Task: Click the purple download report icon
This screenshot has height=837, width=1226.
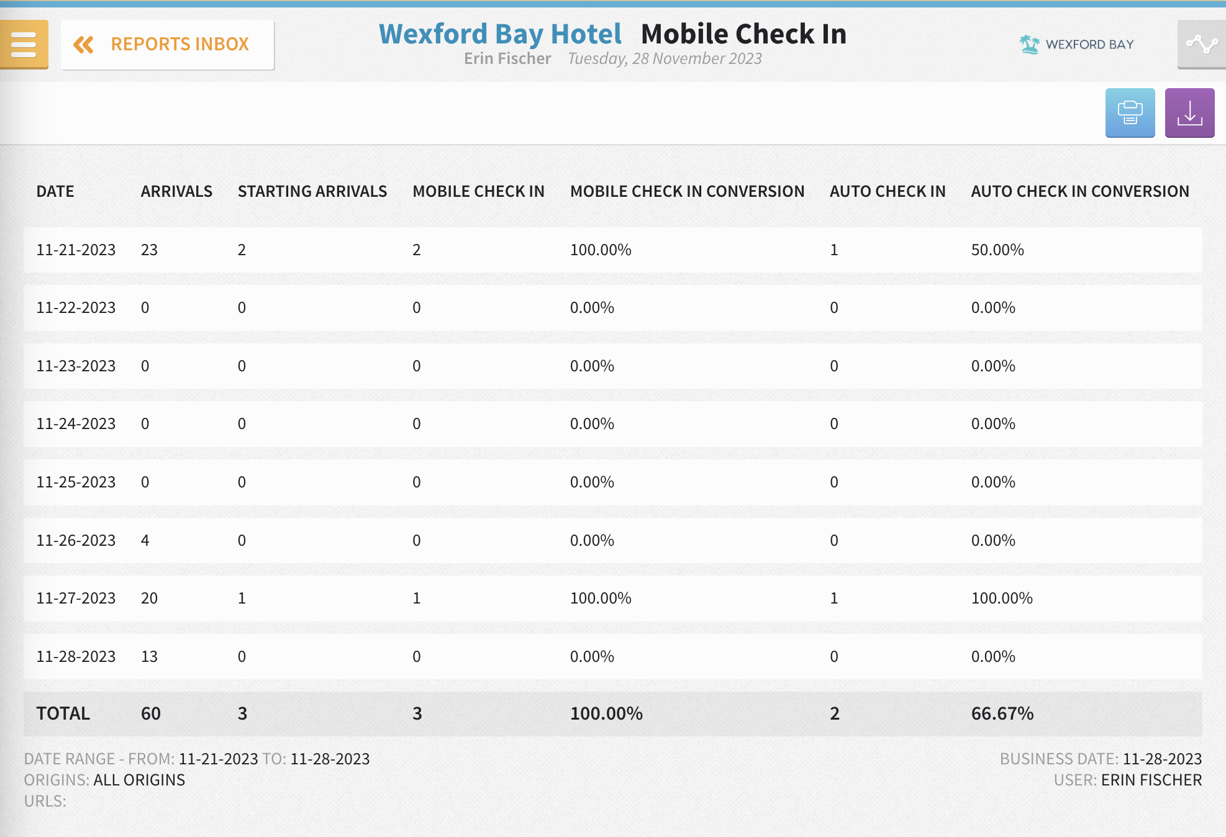Action: tap(1189, 113)
